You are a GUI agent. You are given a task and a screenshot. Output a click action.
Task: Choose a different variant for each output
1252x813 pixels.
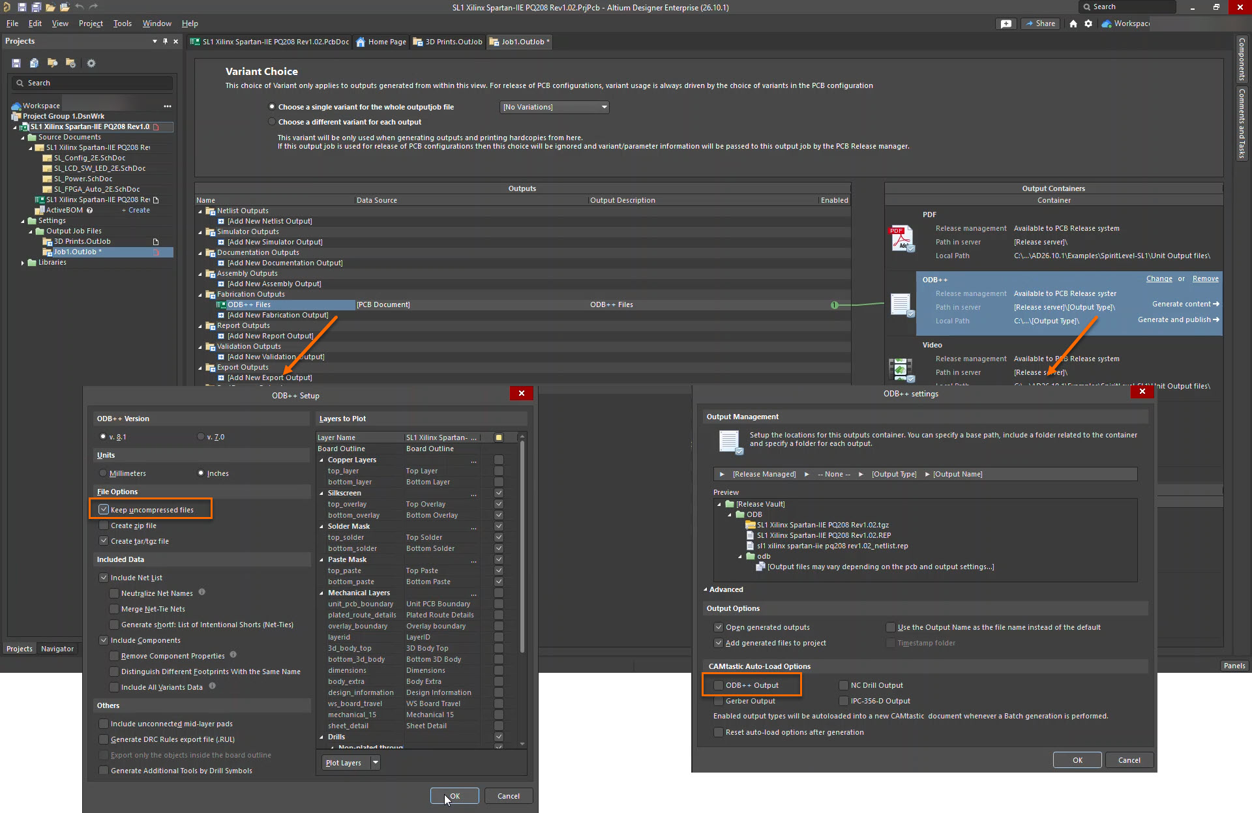tap(272, 122)
